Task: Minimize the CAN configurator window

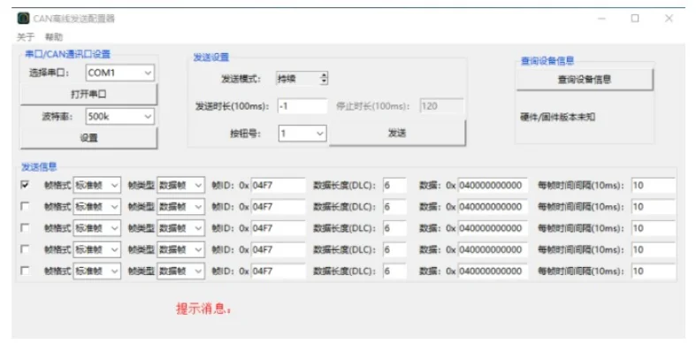Action: point(602,19)
